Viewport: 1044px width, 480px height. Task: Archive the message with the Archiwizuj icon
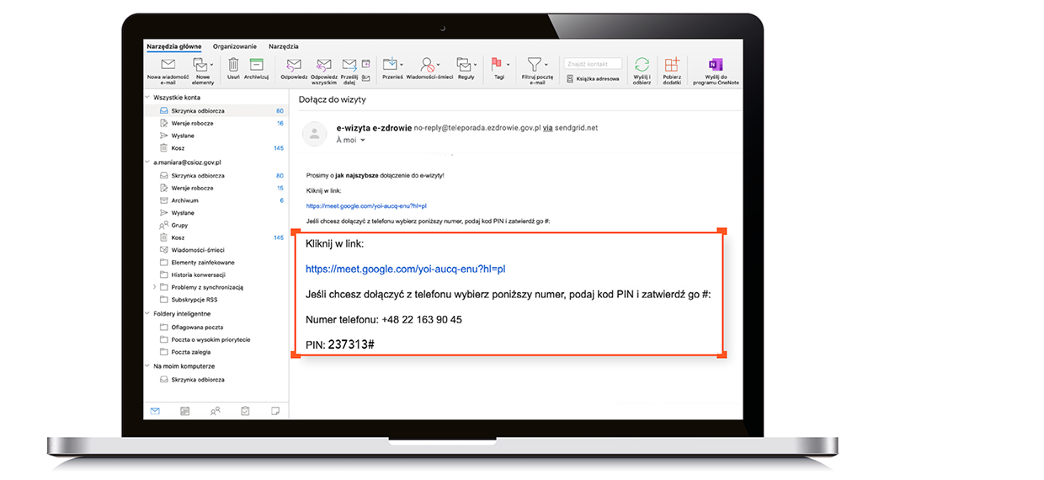click(257, 65)
